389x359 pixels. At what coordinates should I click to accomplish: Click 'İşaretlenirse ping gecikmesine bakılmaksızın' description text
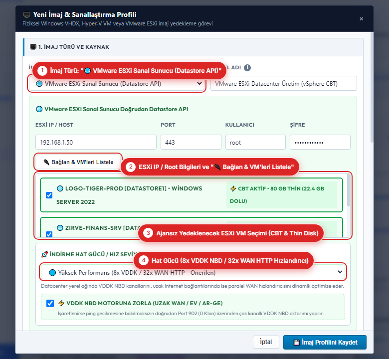click(191, 313)
